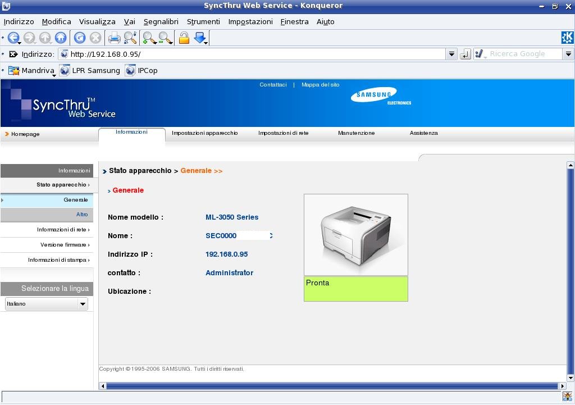The height and width of the screenshot is (405, 575).
Task: Switch to the Manutenzione tab
Action: (356, 133)
